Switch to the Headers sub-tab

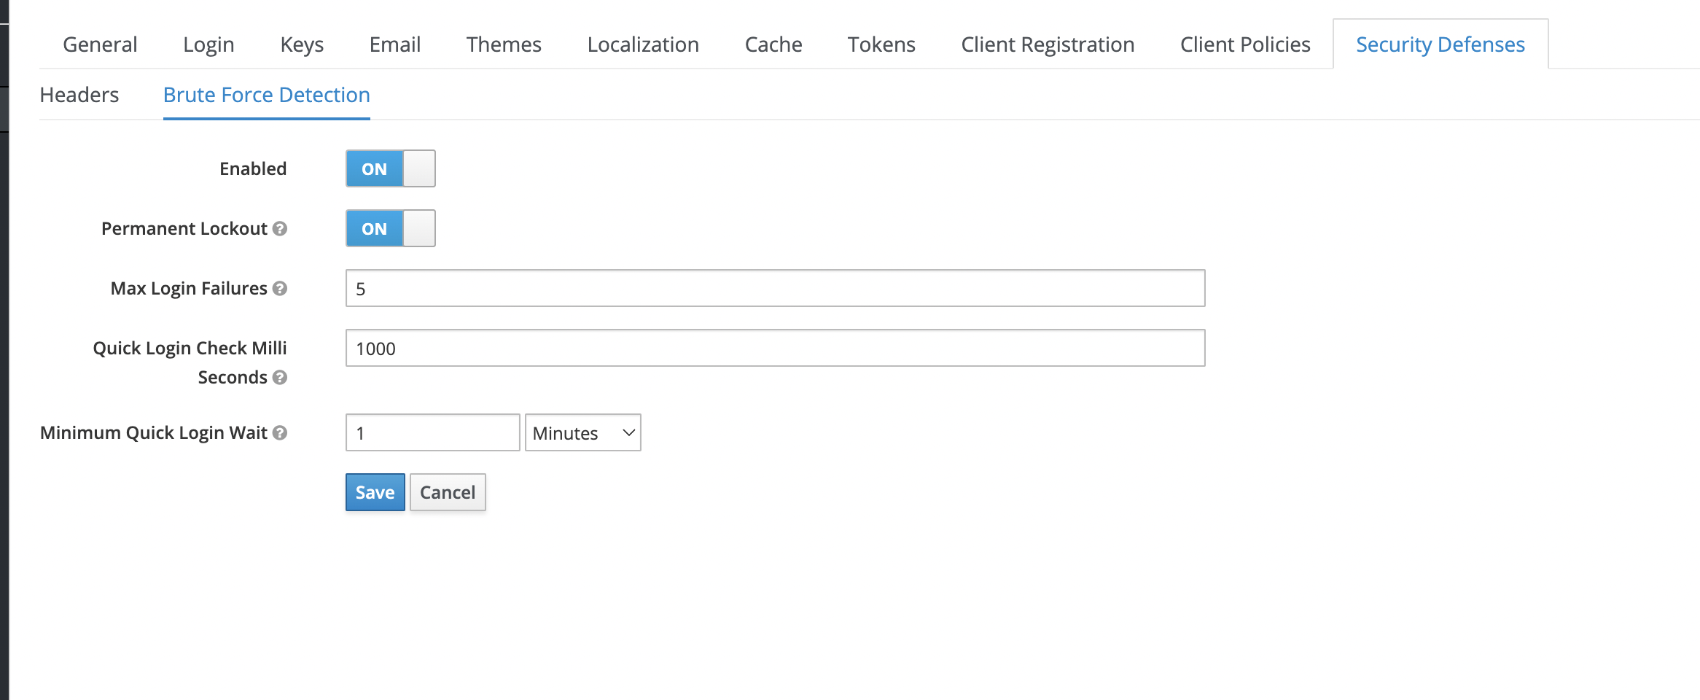coord(79,94)
